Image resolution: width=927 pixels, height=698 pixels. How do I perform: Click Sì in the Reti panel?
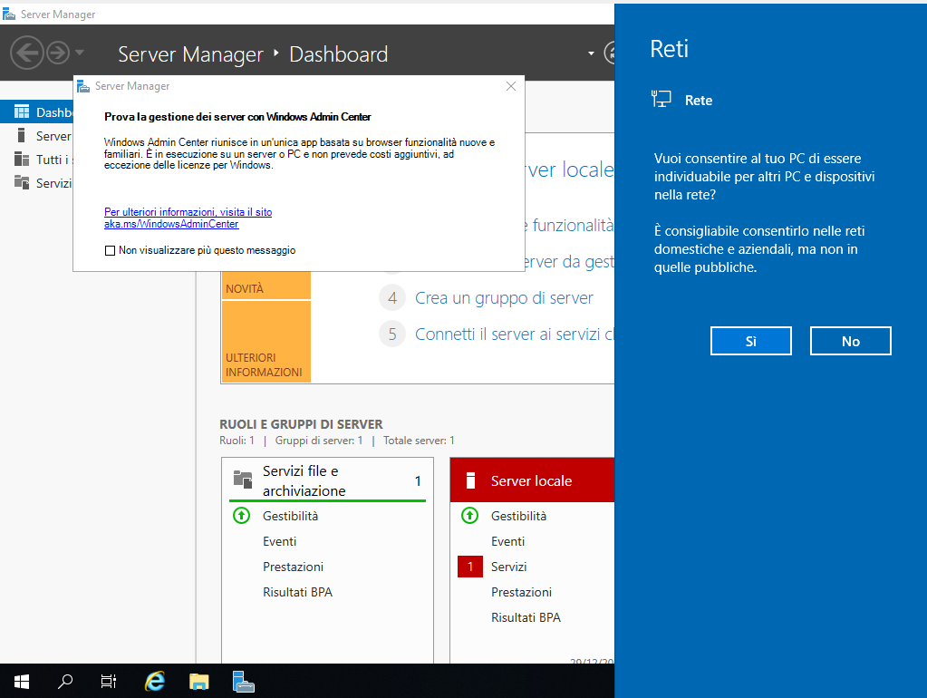tap(751, 342)
